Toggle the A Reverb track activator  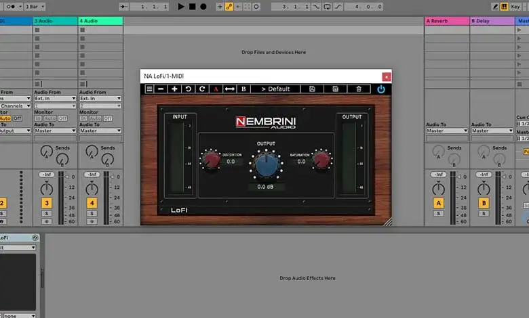[438, 203]
